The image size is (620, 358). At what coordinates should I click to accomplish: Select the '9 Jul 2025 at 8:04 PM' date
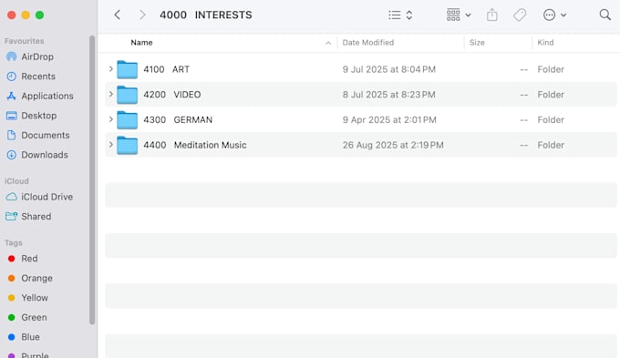tap(389, 69)
